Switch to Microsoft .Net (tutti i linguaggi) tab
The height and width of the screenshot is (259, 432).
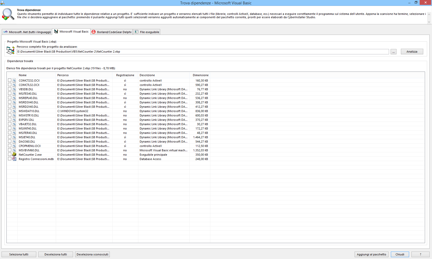[27, 32]
